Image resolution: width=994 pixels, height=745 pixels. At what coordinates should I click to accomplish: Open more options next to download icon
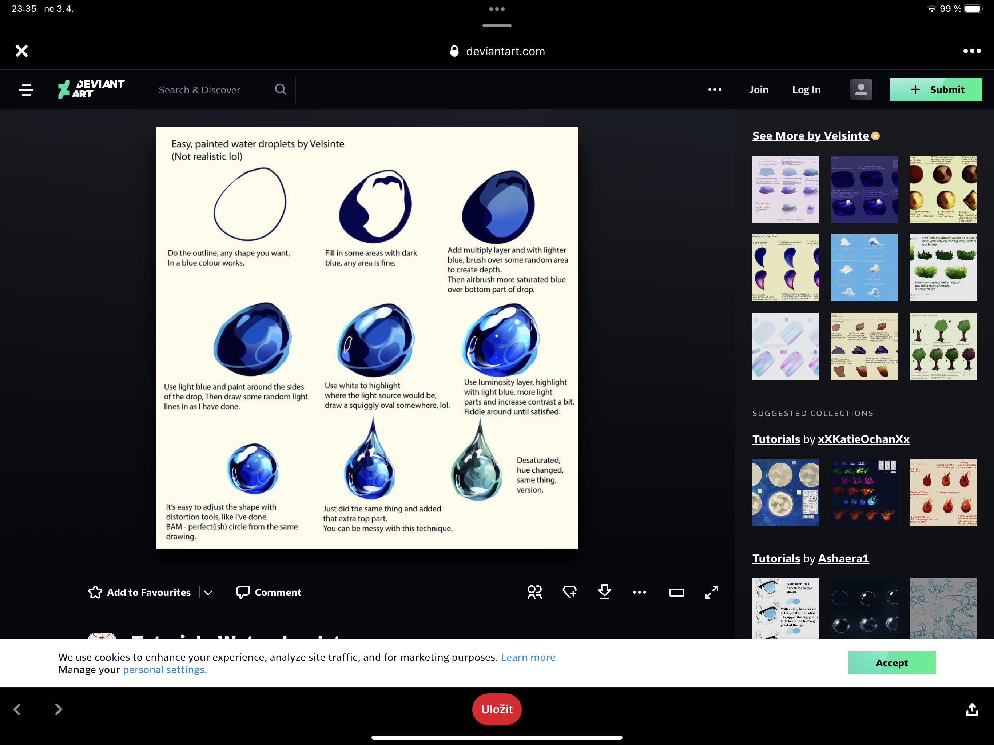(640, 592)
